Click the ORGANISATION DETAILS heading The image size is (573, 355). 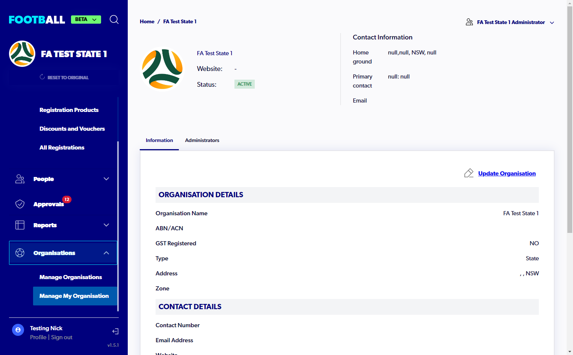tap(201, 195)
